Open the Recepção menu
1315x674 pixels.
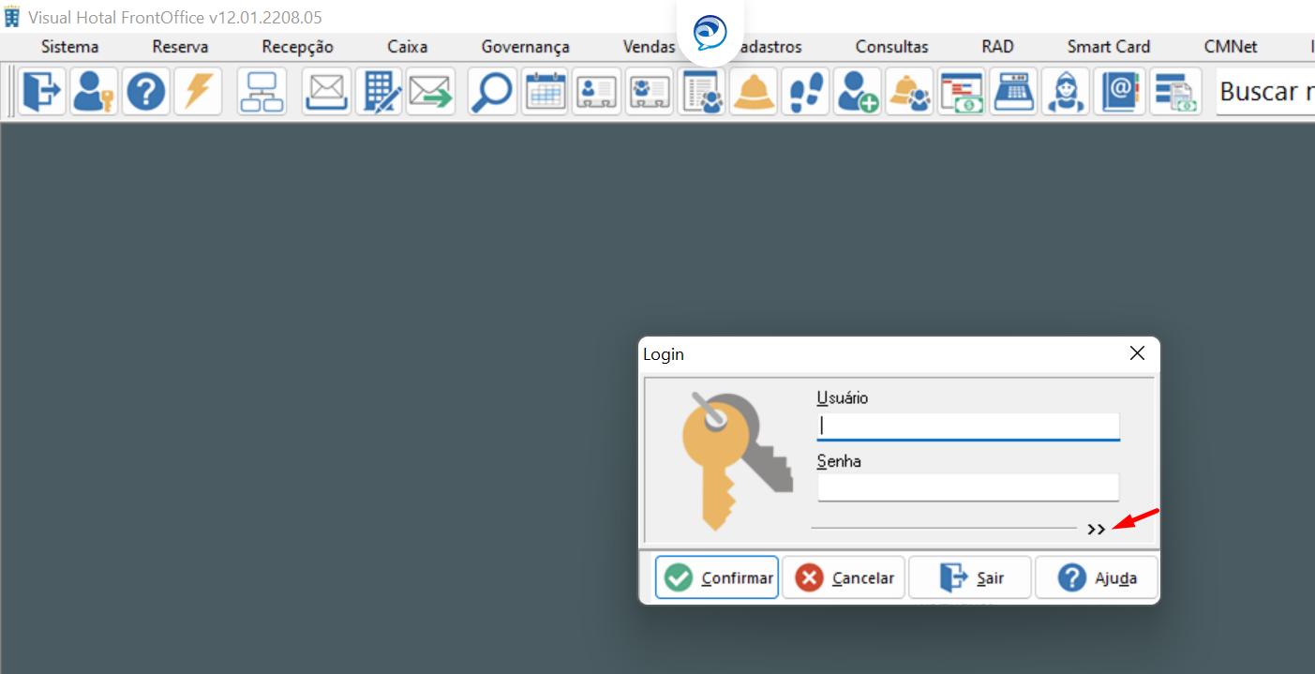297,47
